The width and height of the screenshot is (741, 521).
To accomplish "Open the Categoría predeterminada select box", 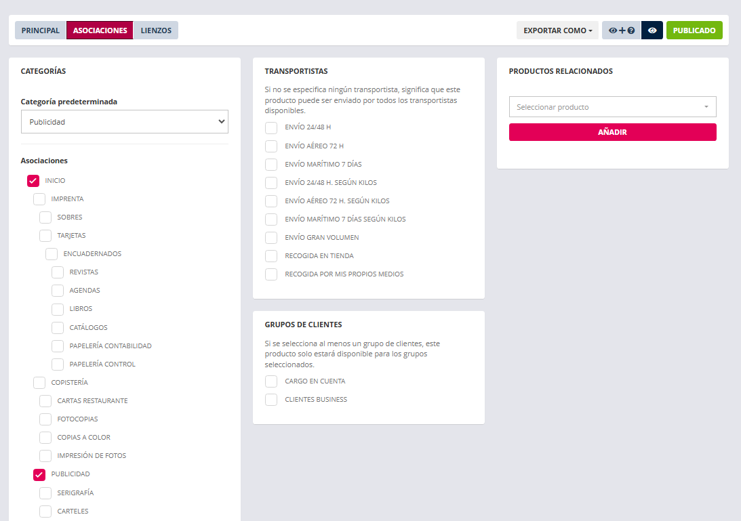I will [125, 122].
